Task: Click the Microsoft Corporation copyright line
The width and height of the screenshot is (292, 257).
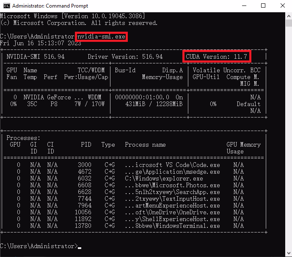Action: (x=79, y=23)
